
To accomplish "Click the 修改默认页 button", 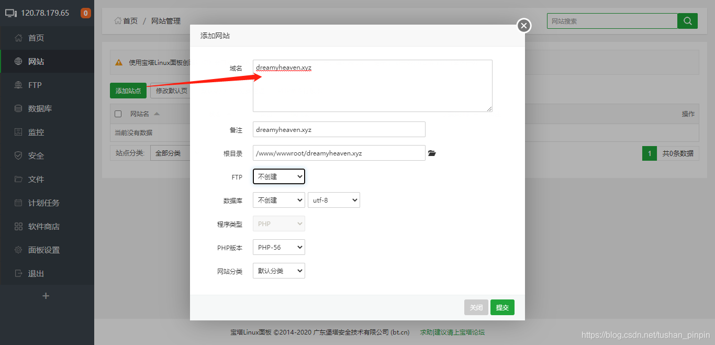I will 171,91.
